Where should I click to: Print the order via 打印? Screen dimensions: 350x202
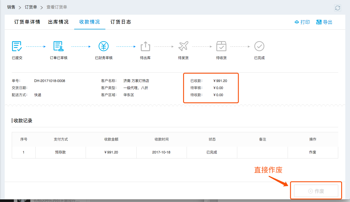click(302, 22)
